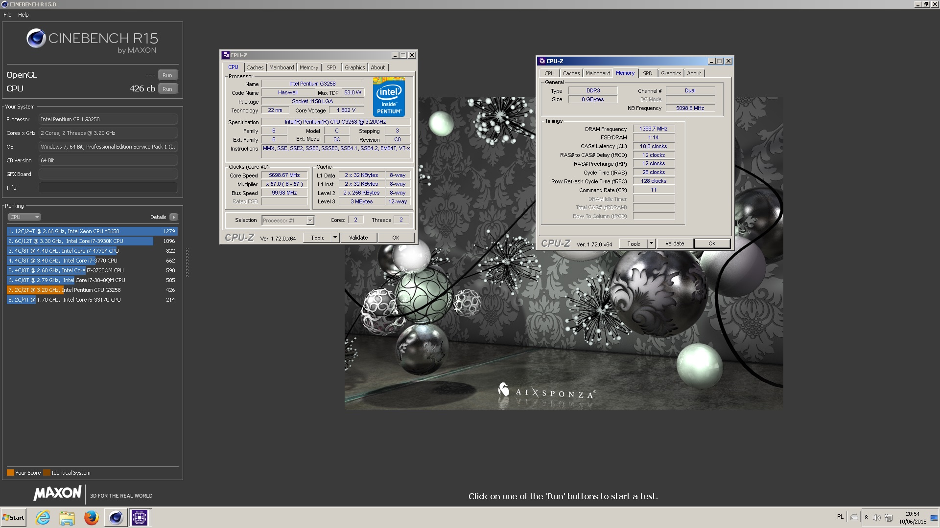The height and width of the screenshot is (528, 940).
Task: Open Tools dropdown arrow in right CPU-Z
Action: 652,244
